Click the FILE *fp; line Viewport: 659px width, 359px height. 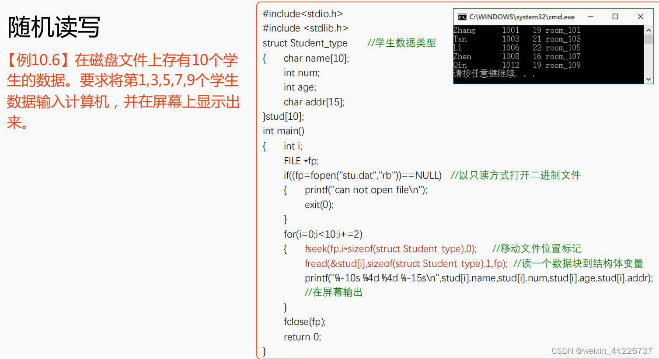(x=301, y=161)
